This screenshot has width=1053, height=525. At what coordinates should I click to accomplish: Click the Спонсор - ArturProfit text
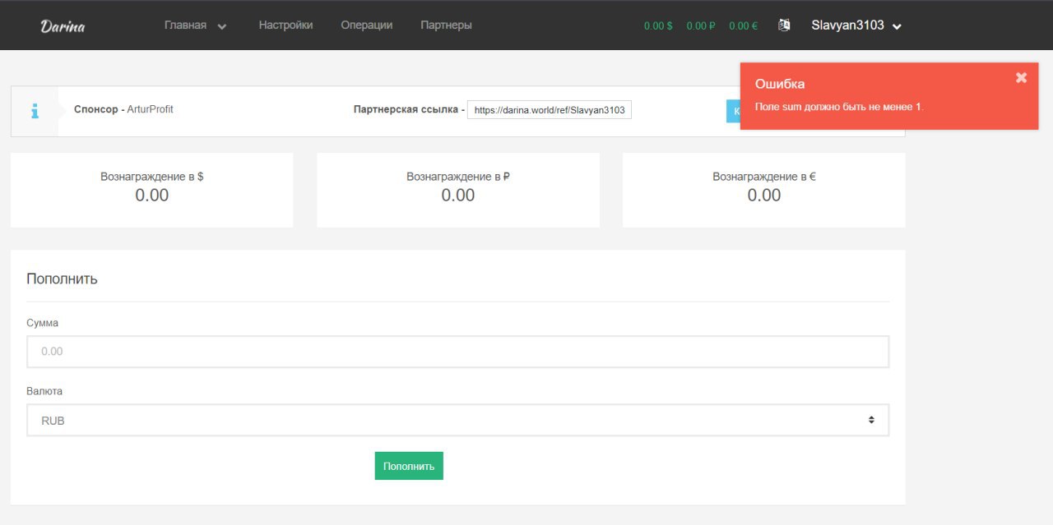(x=123, y=109)
